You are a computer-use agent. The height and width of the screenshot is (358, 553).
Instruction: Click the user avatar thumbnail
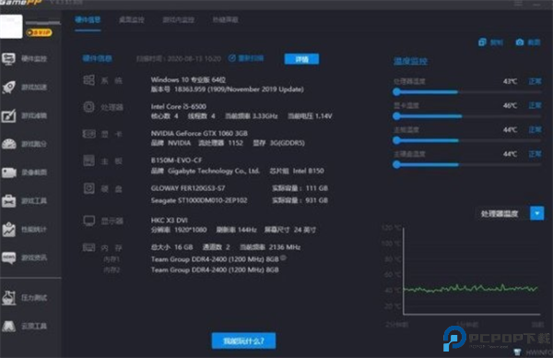tap(11, 27)
